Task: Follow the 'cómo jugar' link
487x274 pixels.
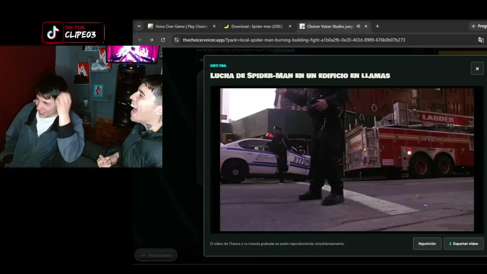Action: click(x=284, y=50)
